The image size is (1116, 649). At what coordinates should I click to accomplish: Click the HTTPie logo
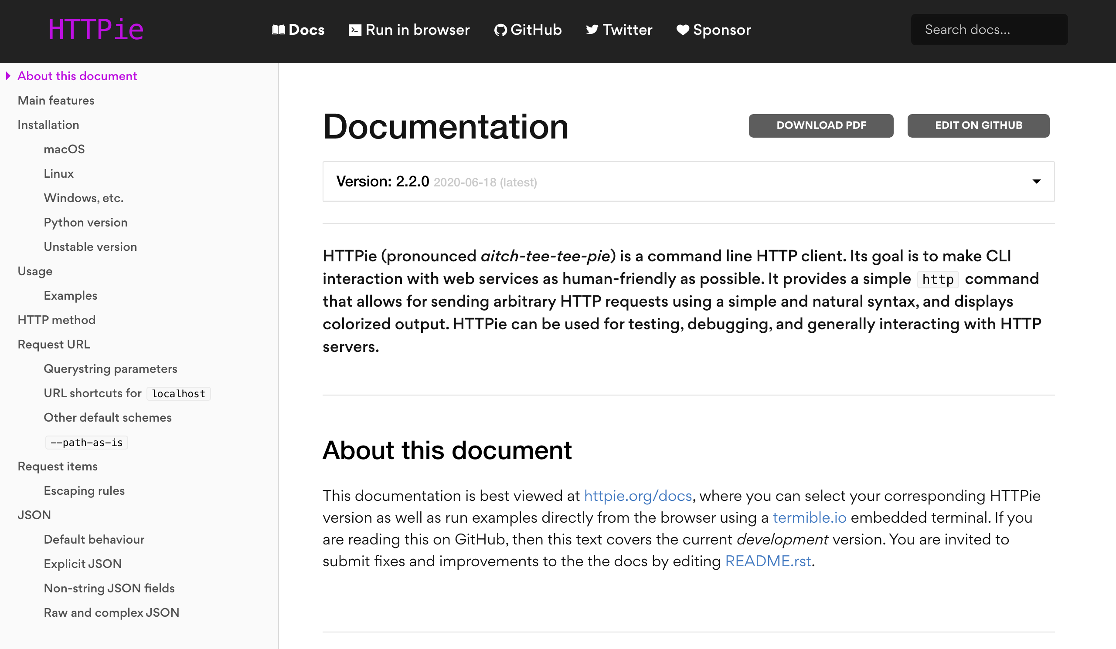point(96,30)
